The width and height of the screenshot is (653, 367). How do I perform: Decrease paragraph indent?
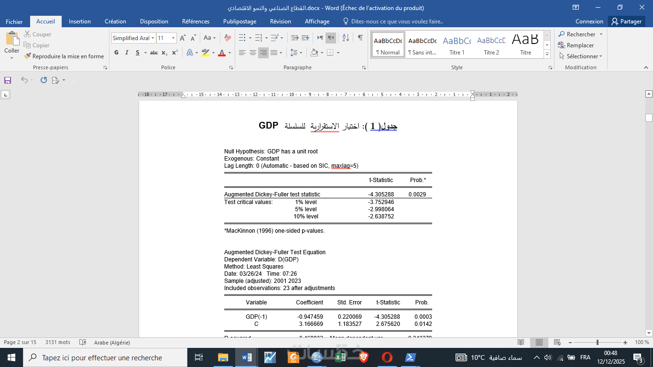(294, 38)
